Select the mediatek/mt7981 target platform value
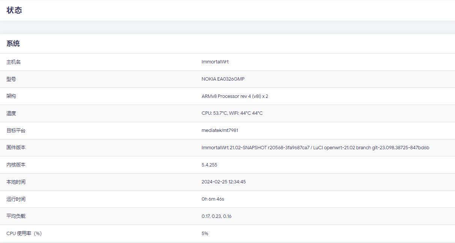 [x=220, y=130]
